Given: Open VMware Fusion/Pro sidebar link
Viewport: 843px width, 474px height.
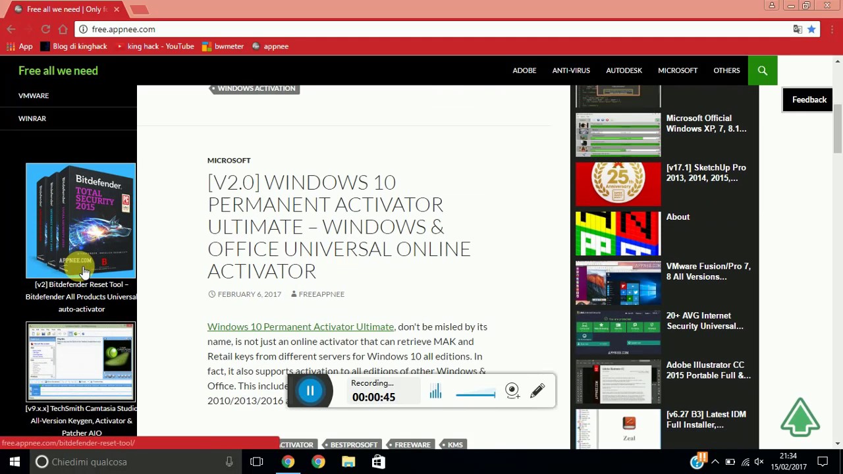Looking at the screenshot, I should click(708, 271).
